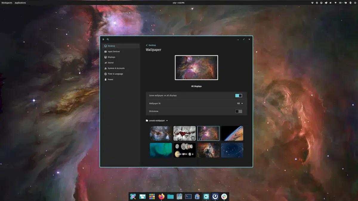The width and height of the screenshot is (358, 201).
Task: Choose the Earth horizon wallpaper thumbnail
Action: (232, 133)
